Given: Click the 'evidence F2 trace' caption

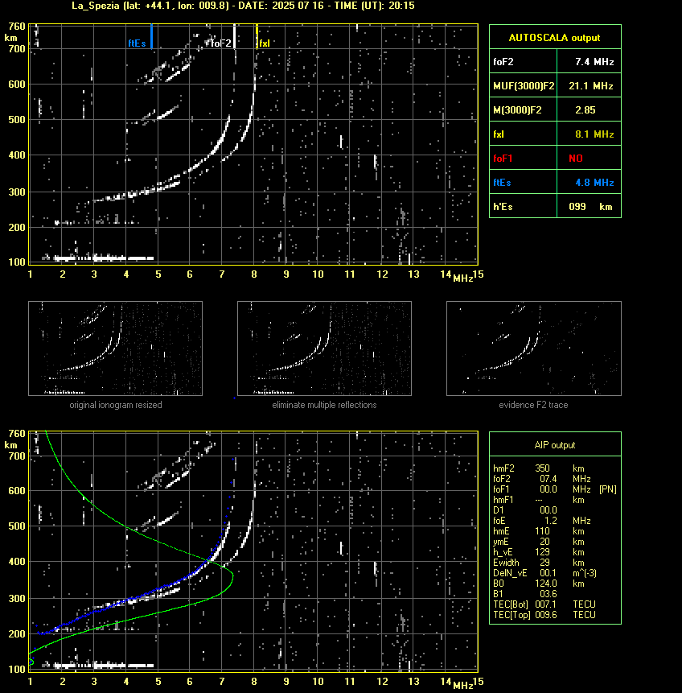Looking at the screenshot, I should pos(533,405).
